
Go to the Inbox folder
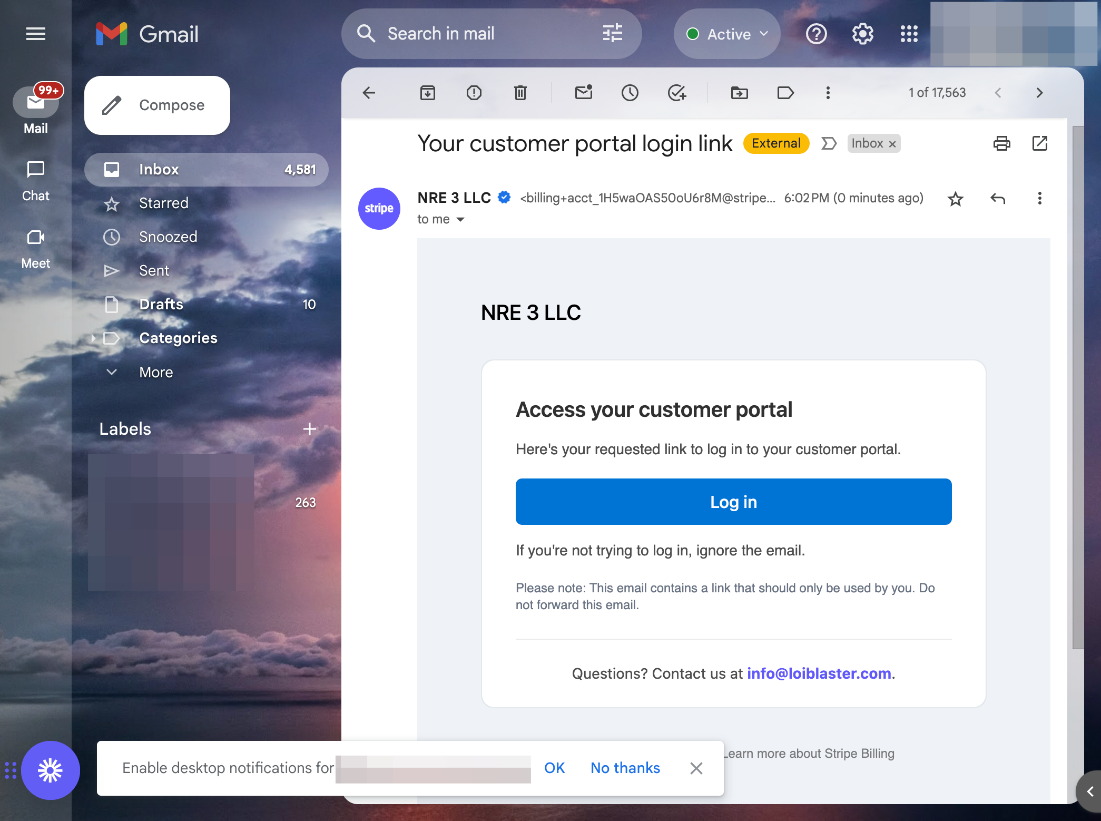(207, 170)
